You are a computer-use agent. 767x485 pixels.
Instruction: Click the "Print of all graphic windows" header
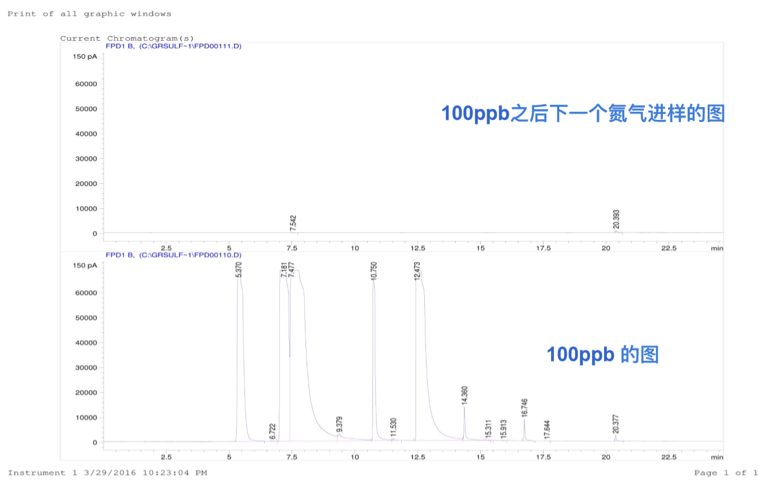(x=89, y=13)
